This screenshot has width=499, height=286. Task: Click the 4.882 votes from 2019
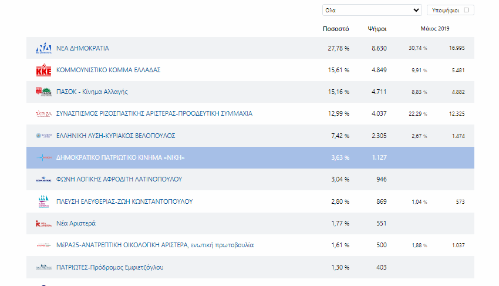458,92
